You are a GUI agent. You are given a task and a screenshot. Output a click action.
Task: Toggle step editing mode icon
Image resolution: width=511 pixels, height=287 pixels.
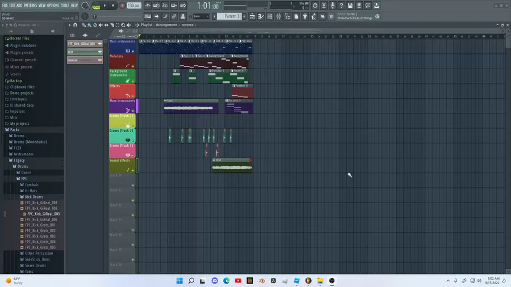[174, 6]
